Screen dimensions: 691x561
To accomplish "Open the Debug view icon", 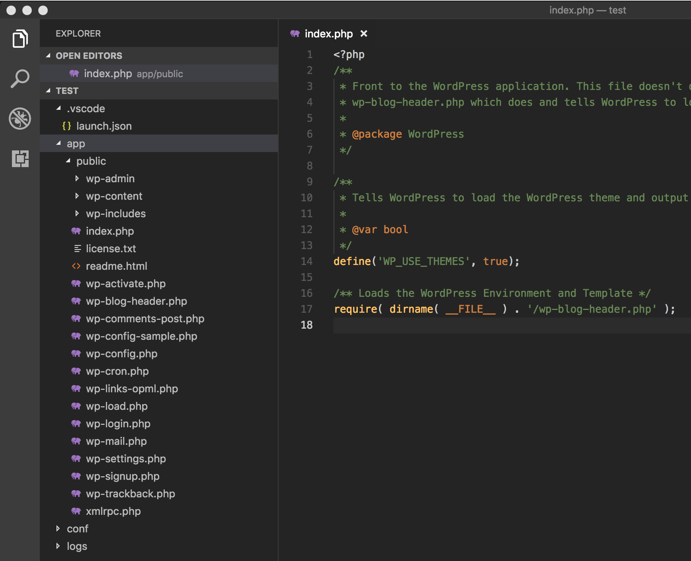I will [x=20, y=119].
